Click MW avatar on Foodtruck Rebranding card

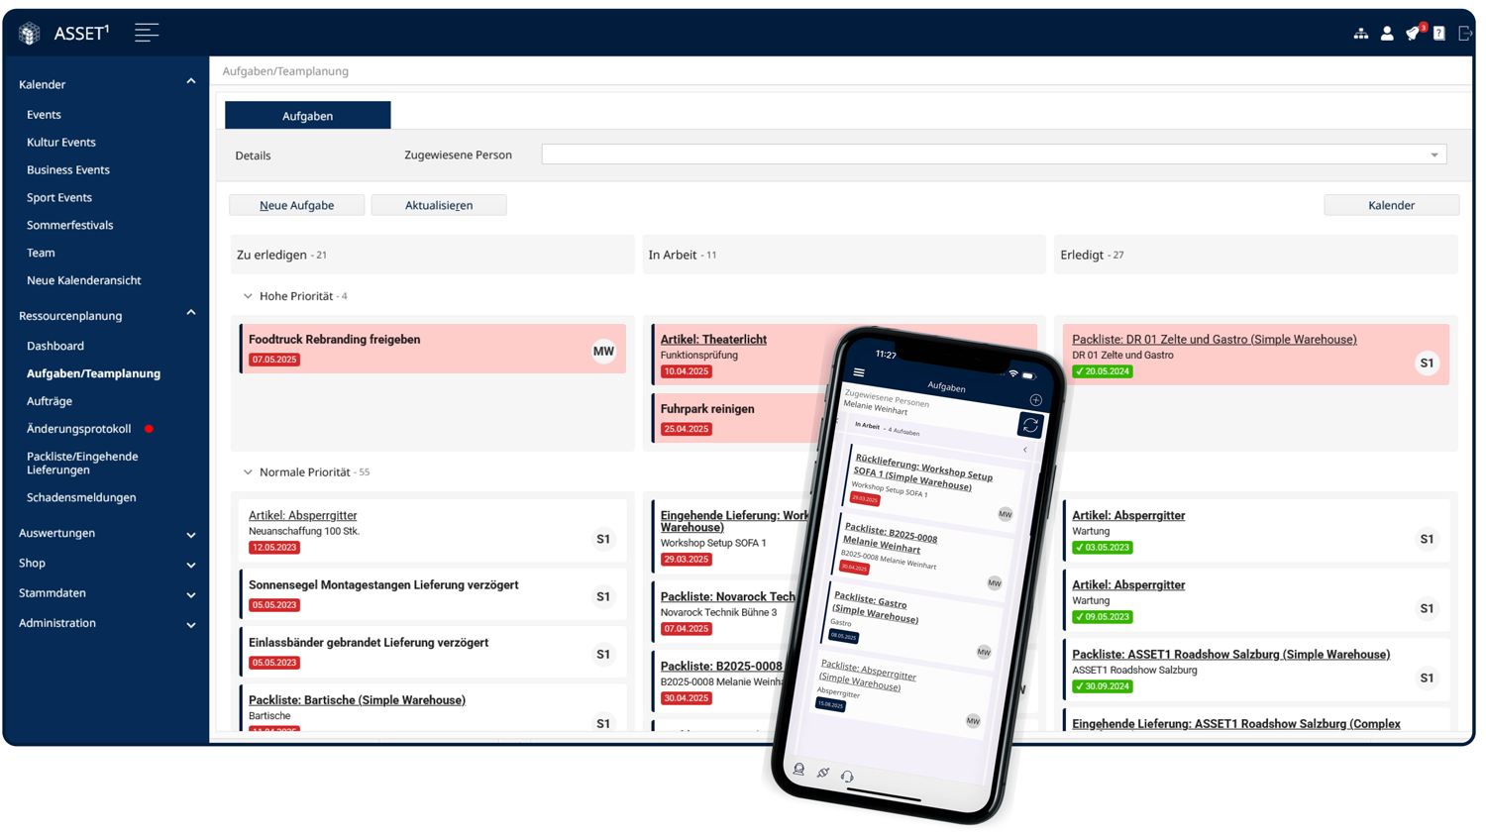pyautogui.click(x=603, y=351)
